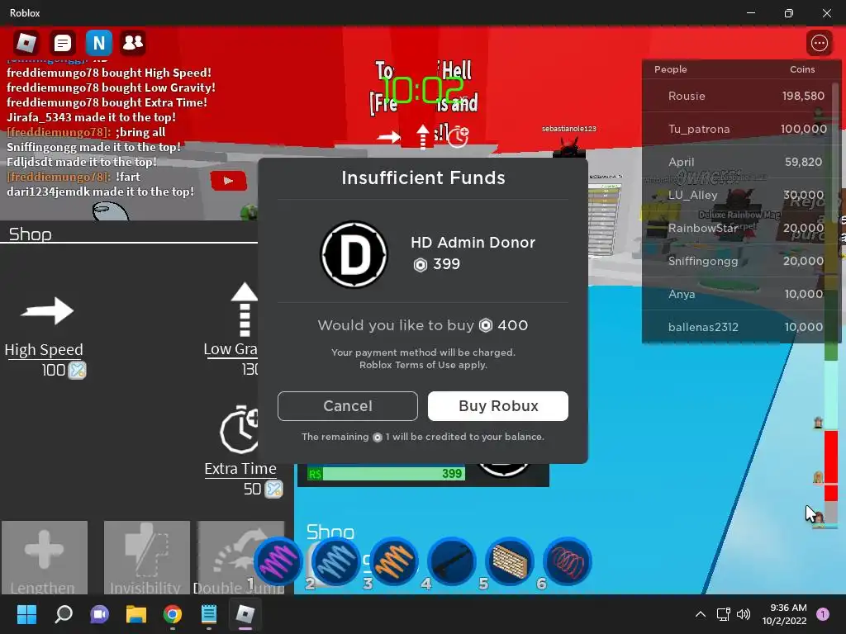Click the Extra Time label in Shop
This screenshot has height=634, width=846.
[240, 469]
